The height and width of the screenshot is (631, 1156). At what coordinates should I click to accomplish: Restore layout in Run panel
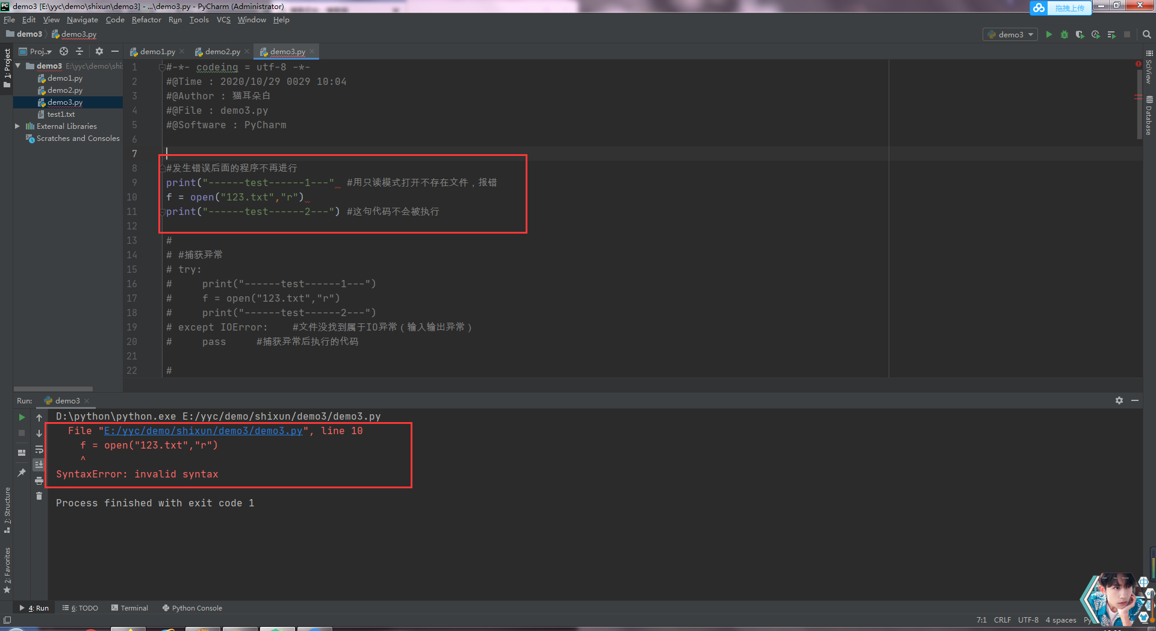(22, 452)
